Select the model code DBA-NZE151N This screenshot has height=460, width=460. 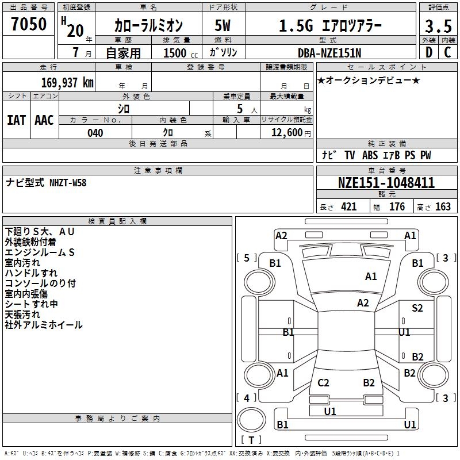point(329,53)
